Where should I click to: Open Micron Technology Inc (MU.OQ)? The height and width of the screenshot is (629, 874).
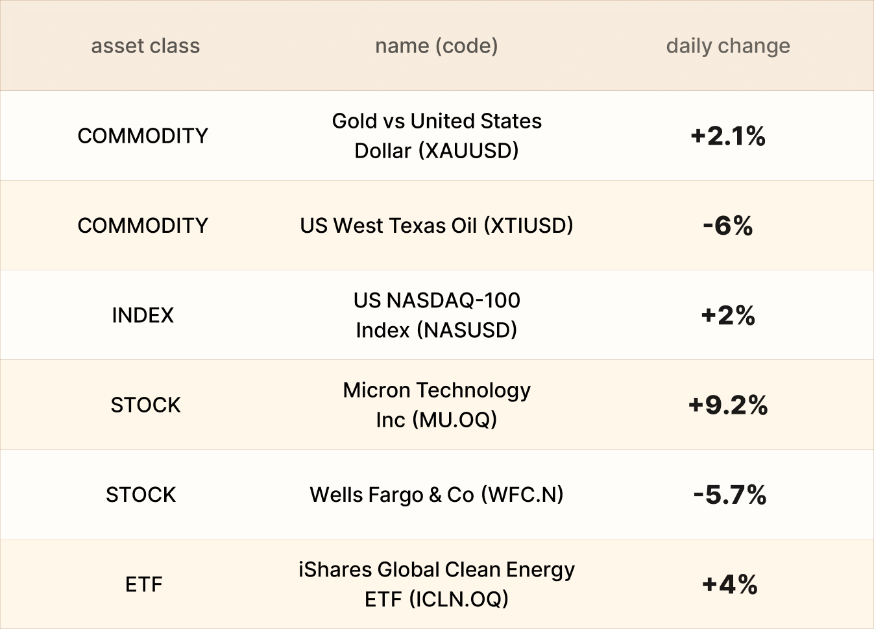pos(437,405)
